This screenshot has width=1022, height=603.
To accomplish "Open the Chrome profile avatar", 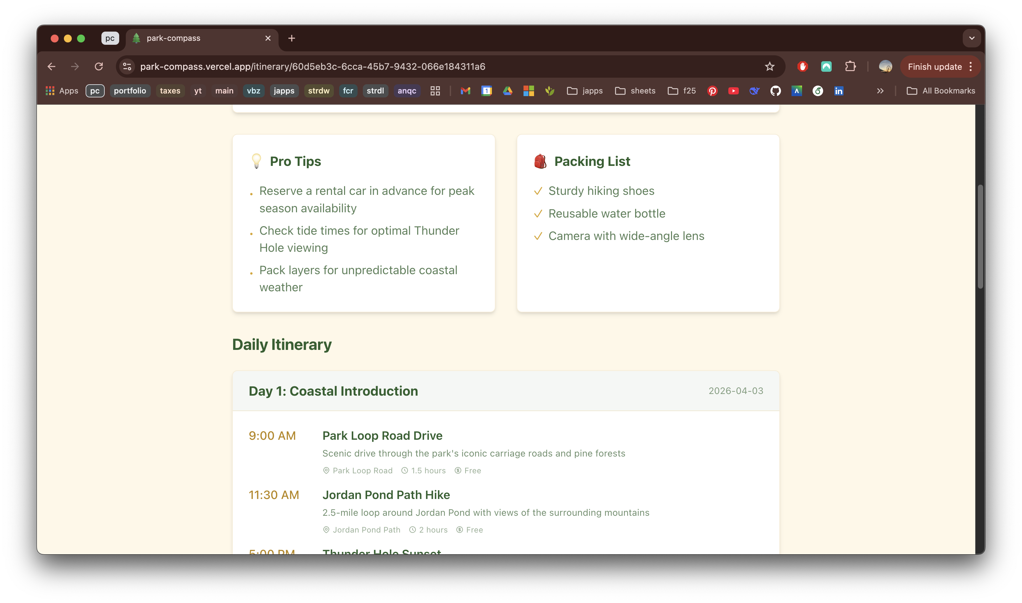I will [885, 66].
